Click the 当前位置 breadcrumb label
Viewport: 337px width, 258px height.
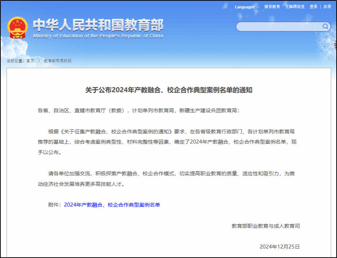click(15, 61)
